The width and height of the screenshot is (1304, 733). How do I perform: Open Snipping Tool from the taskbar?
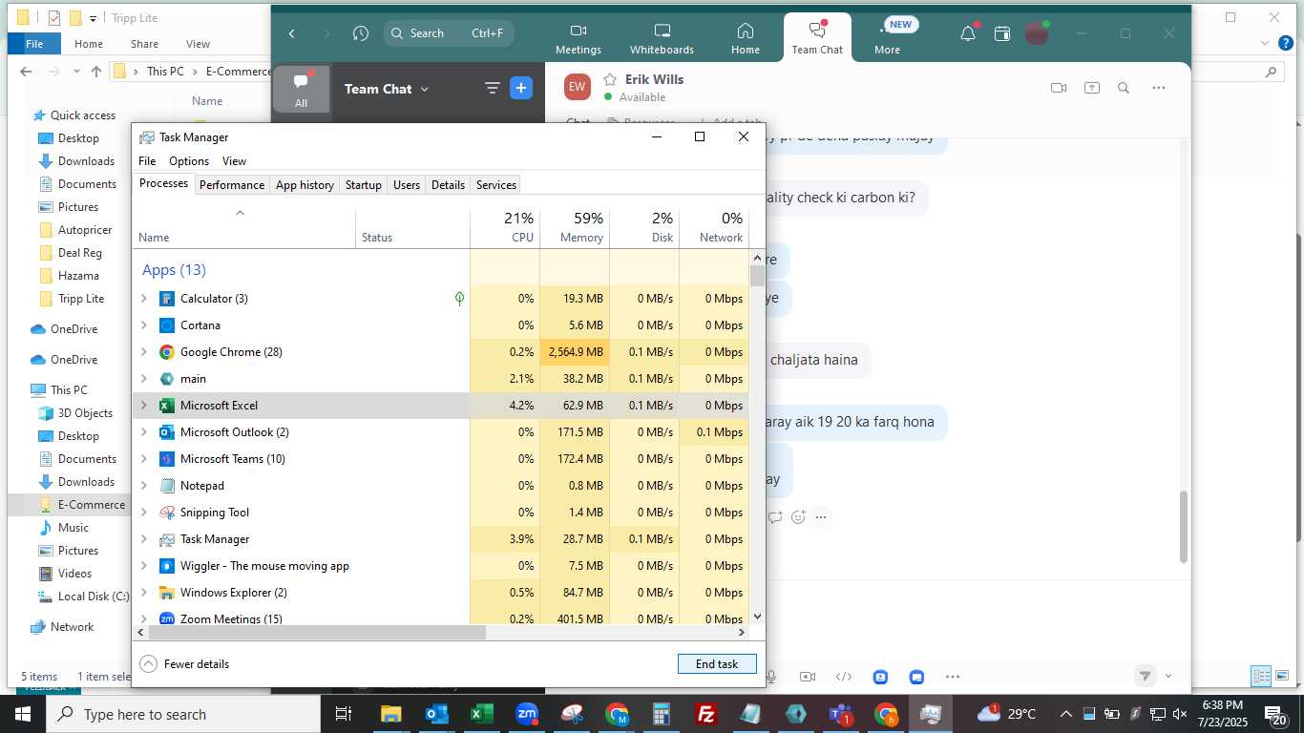point(572,714)
